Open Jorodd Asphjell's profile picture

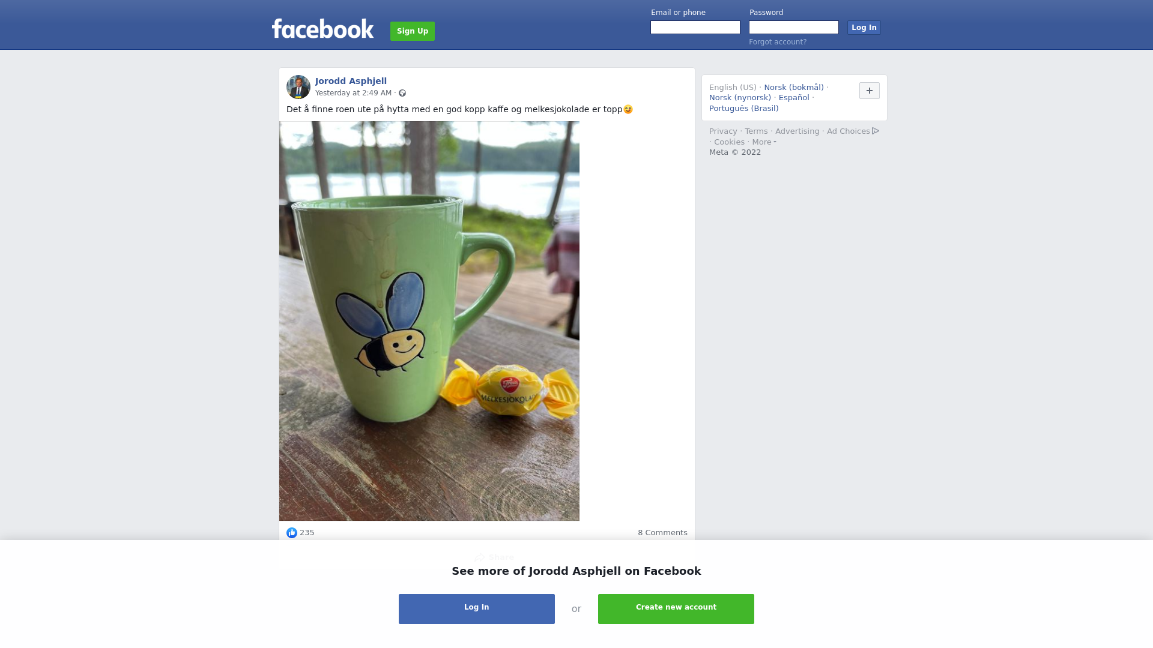click(x=298, y=87)
